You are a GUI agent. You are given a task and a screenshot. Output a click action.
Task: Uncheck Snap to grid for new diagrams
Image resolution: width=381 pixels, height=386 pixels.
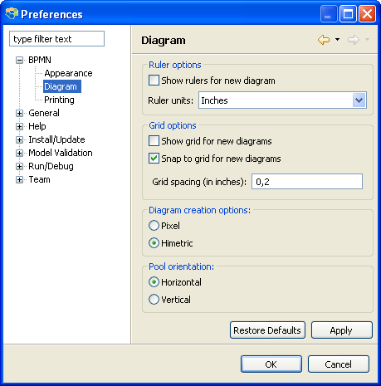click(x=154, y=159)
